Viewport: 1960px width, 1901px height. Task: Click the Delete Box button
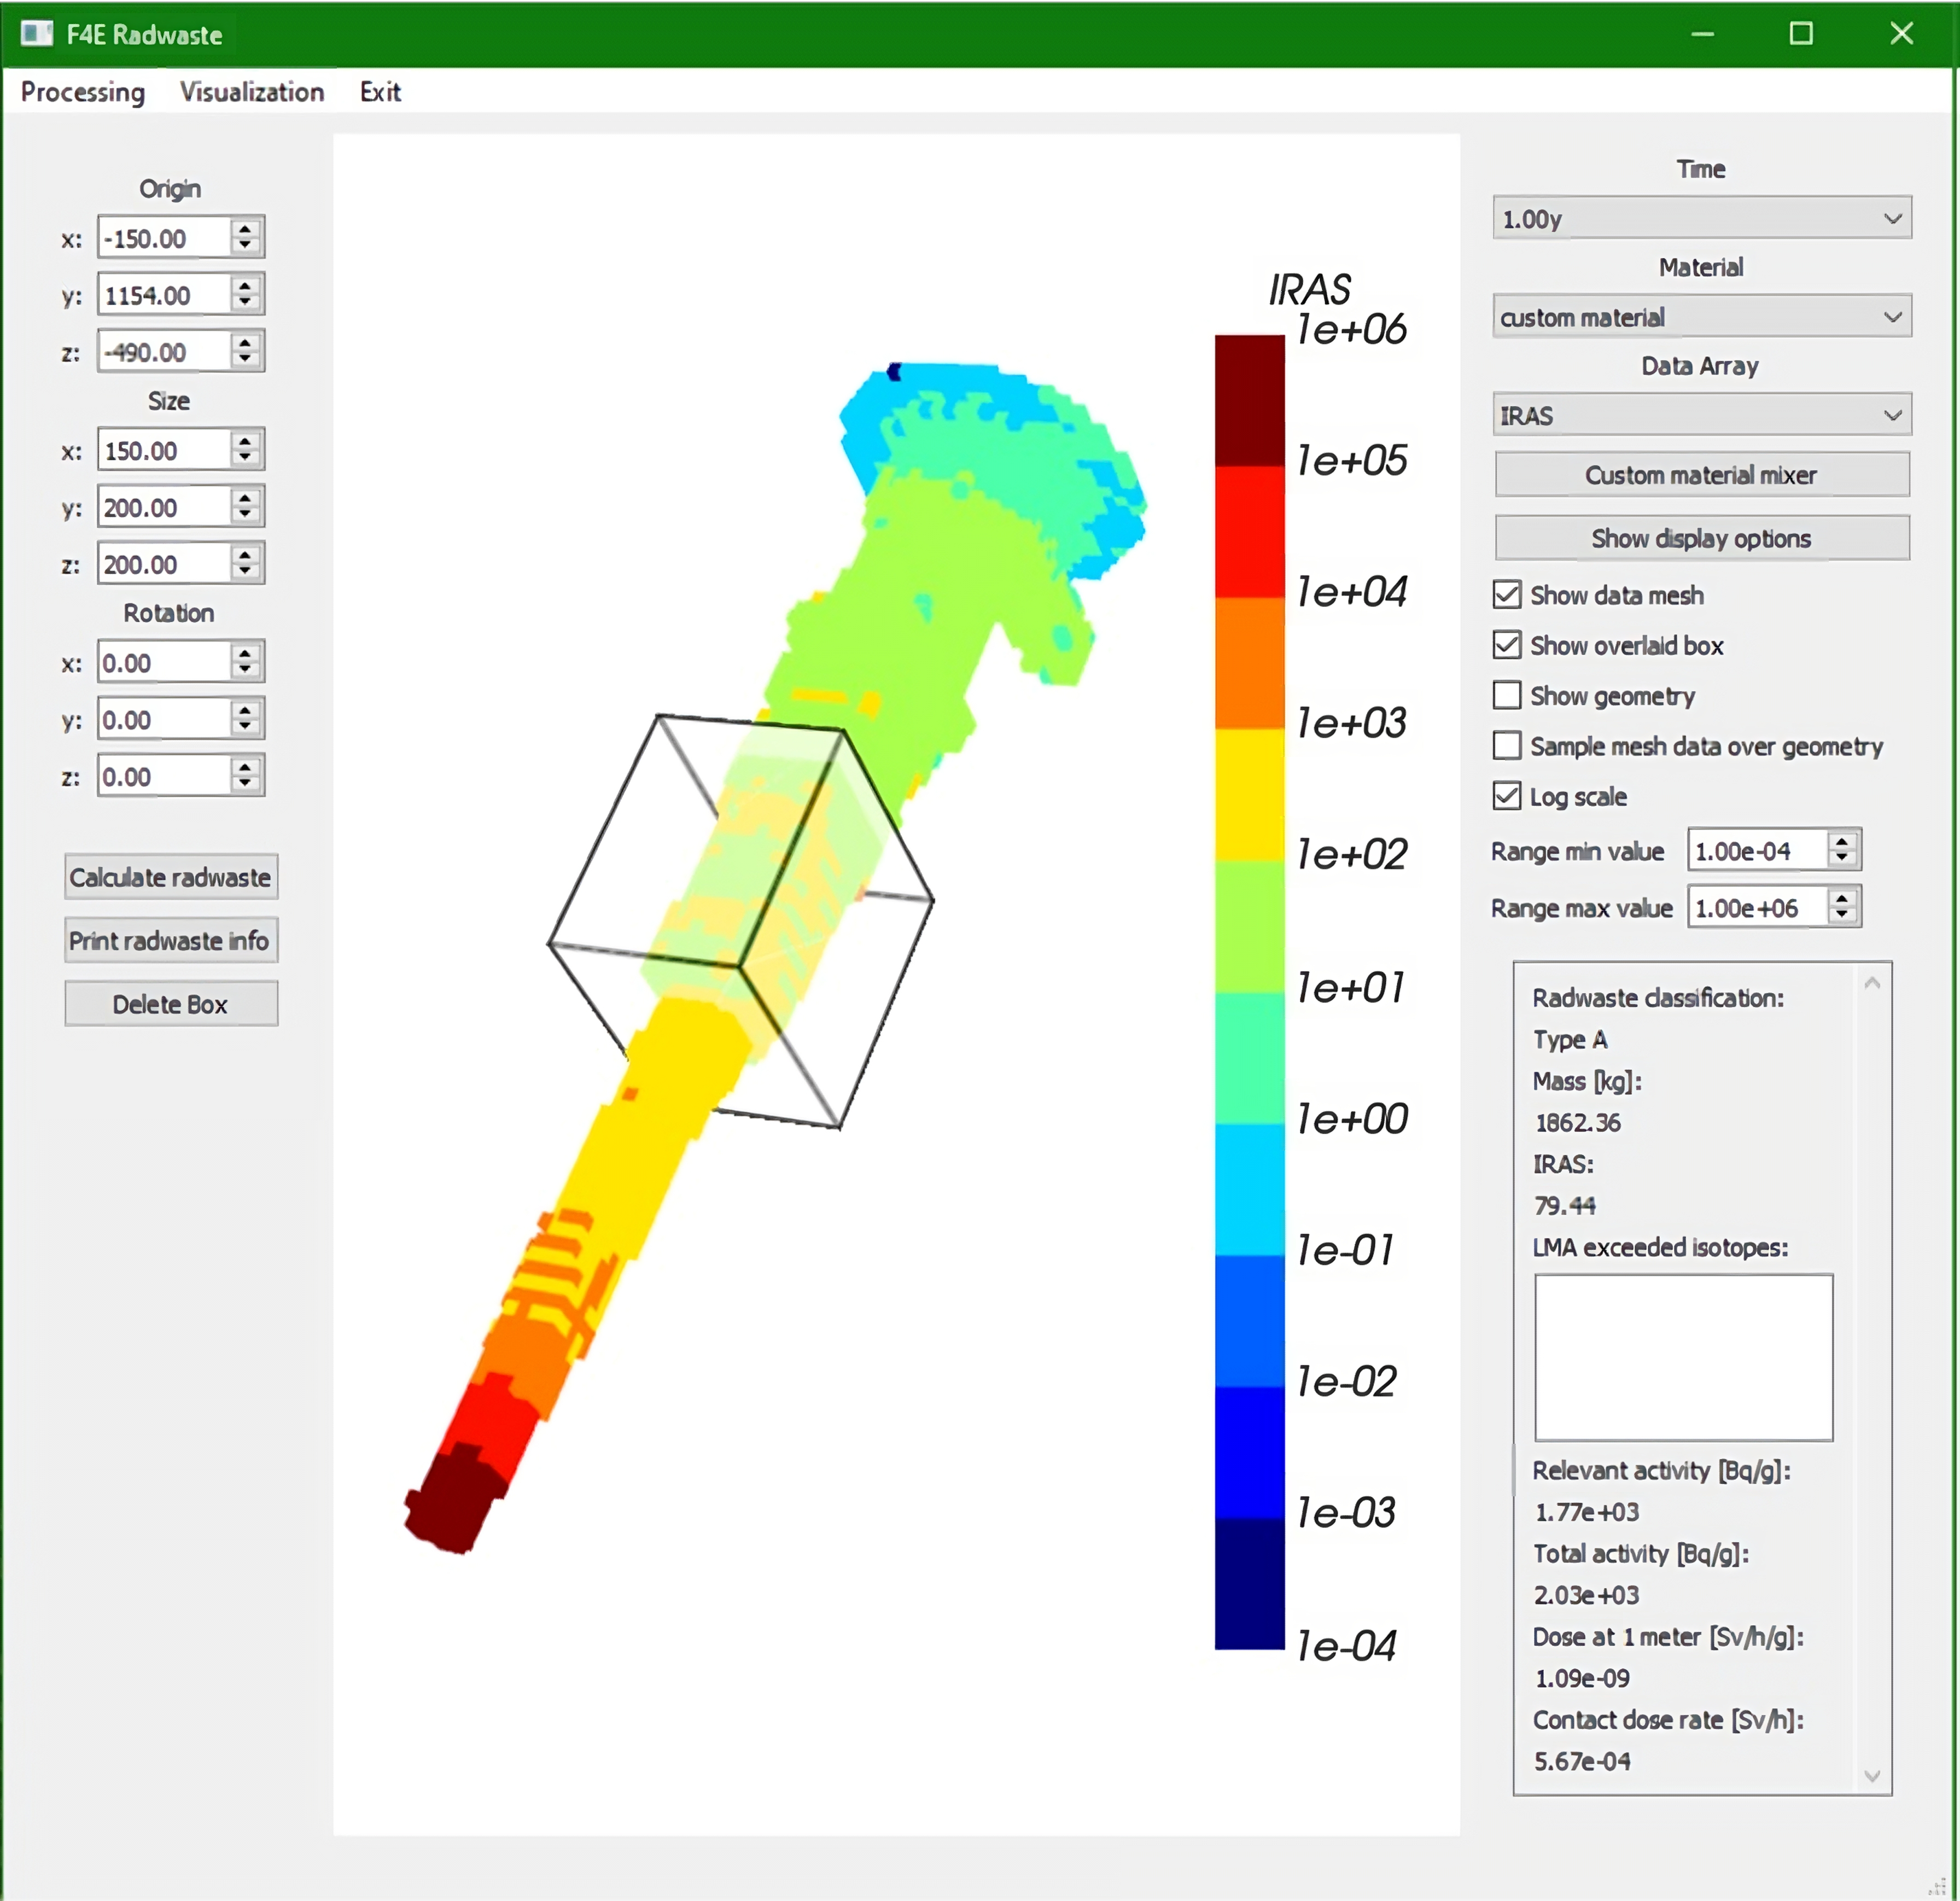(x=171, y=1004)
